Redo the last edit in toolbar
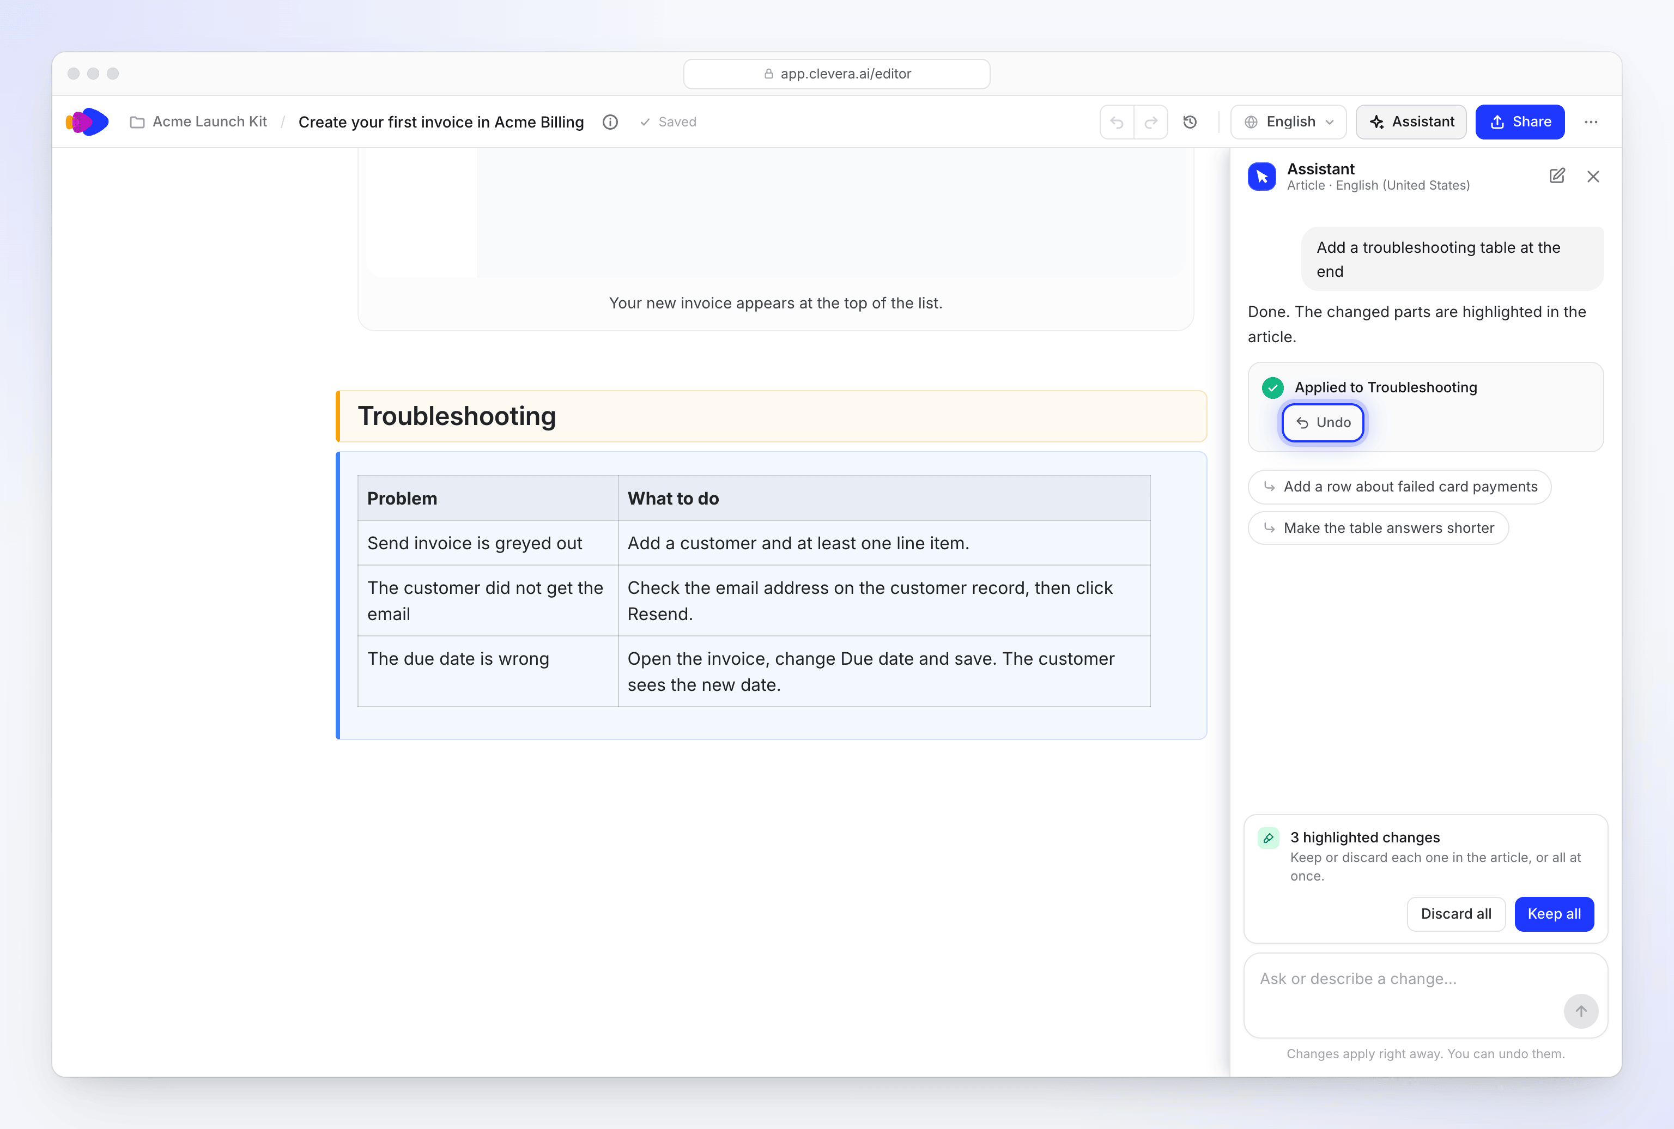 pos(1150,123)
